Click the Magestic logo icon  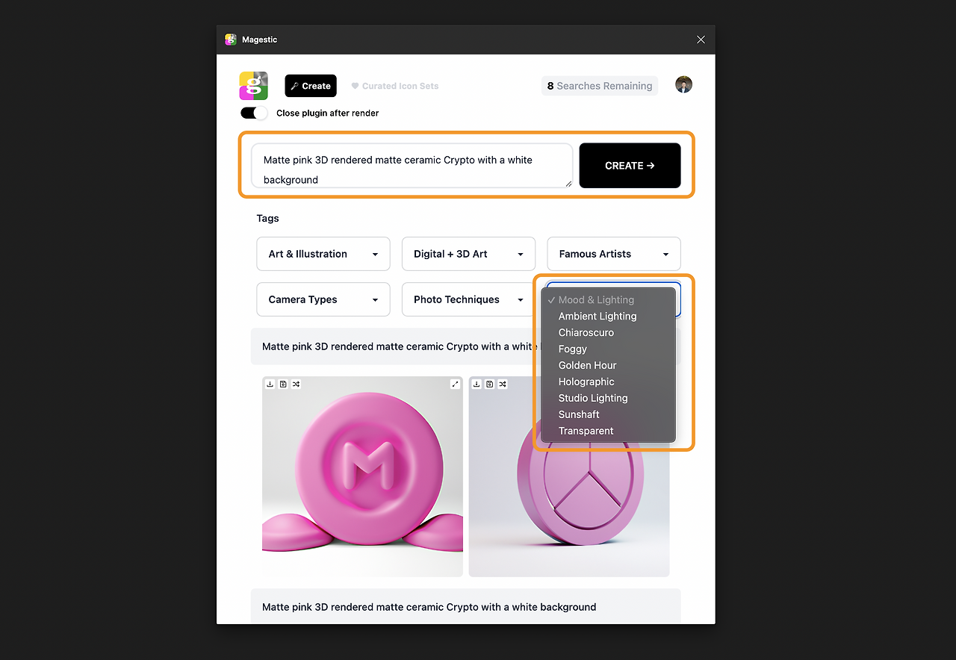tap(253, 86)
